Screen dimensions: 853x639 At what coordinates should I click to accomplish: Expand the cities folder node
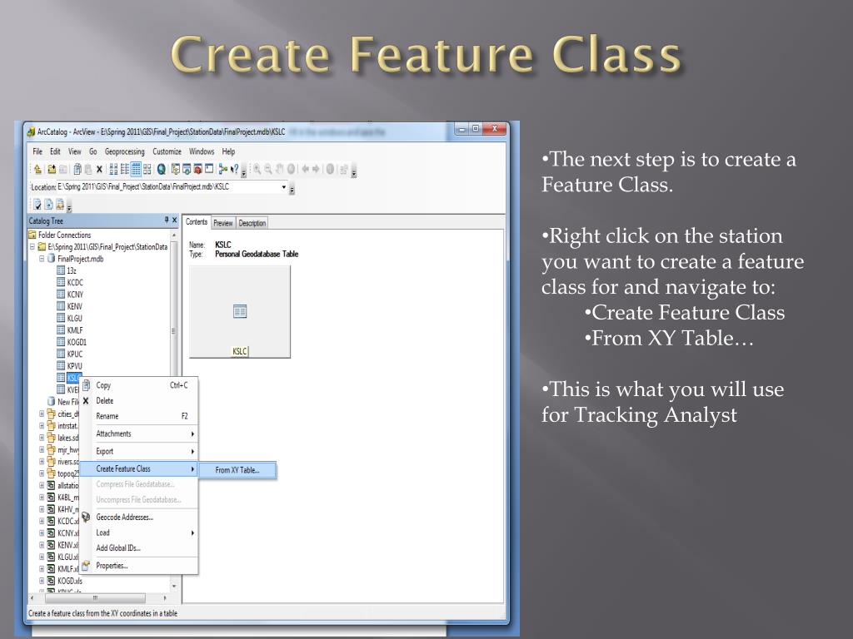42,414
